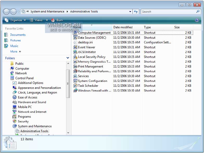Select Appearance and Personalization tree item
204x153 pixels.
(x=39, y=88)
